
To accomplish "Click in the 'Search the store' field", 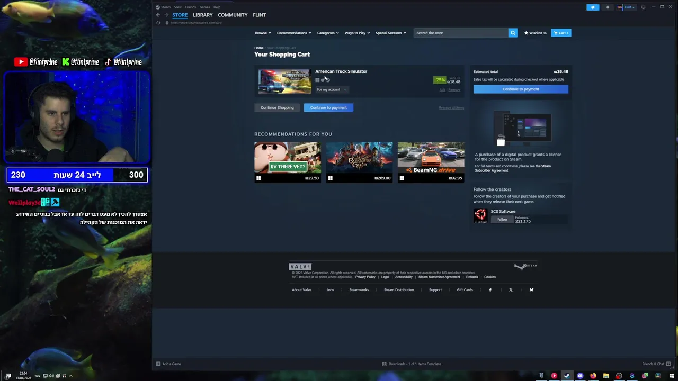I will point(461,33).
